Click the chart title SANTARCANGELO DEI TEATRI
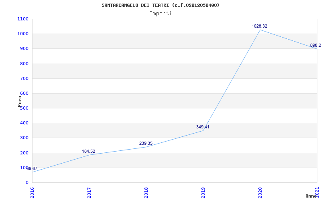The image size is (321, 200). pyautogui.click(x=160, y=5)
